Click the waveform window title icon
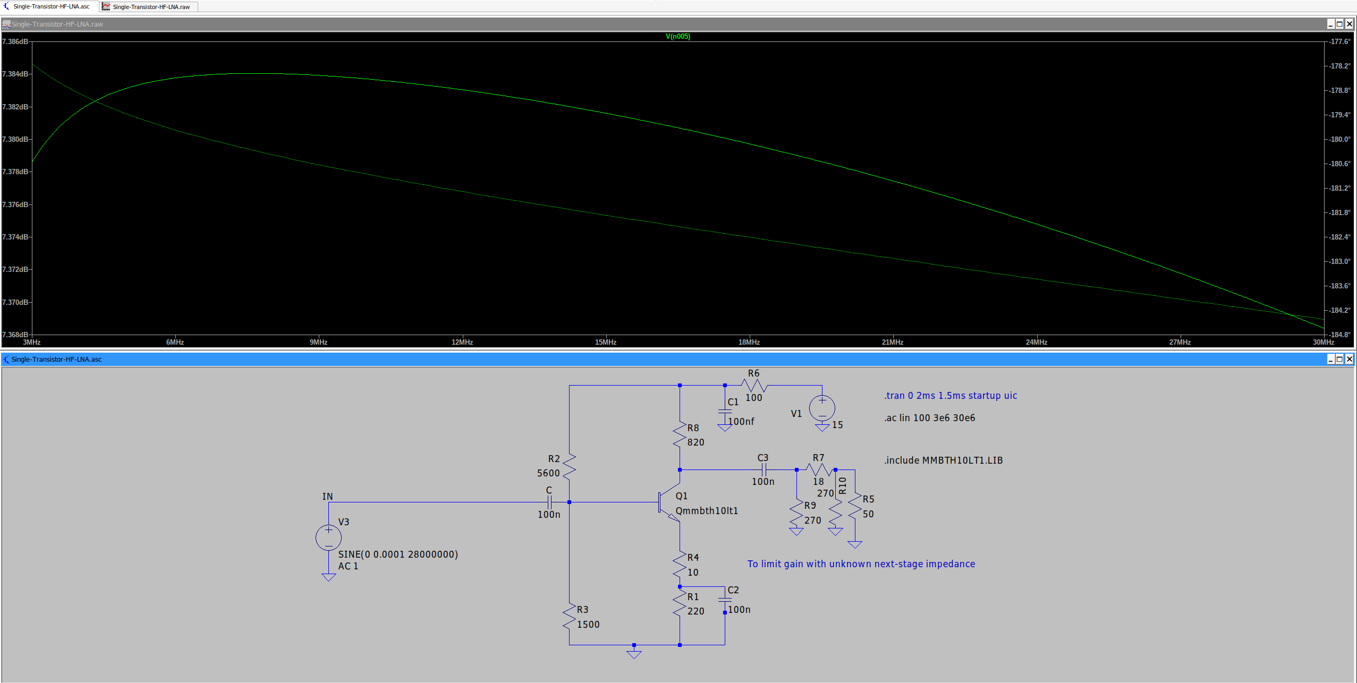 click(6, 24)
